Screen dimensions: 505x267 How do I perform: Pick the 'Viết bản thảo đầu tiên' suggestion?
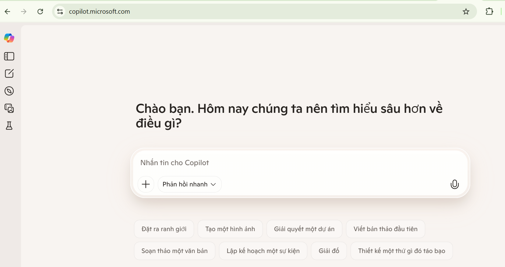(385, 229)
